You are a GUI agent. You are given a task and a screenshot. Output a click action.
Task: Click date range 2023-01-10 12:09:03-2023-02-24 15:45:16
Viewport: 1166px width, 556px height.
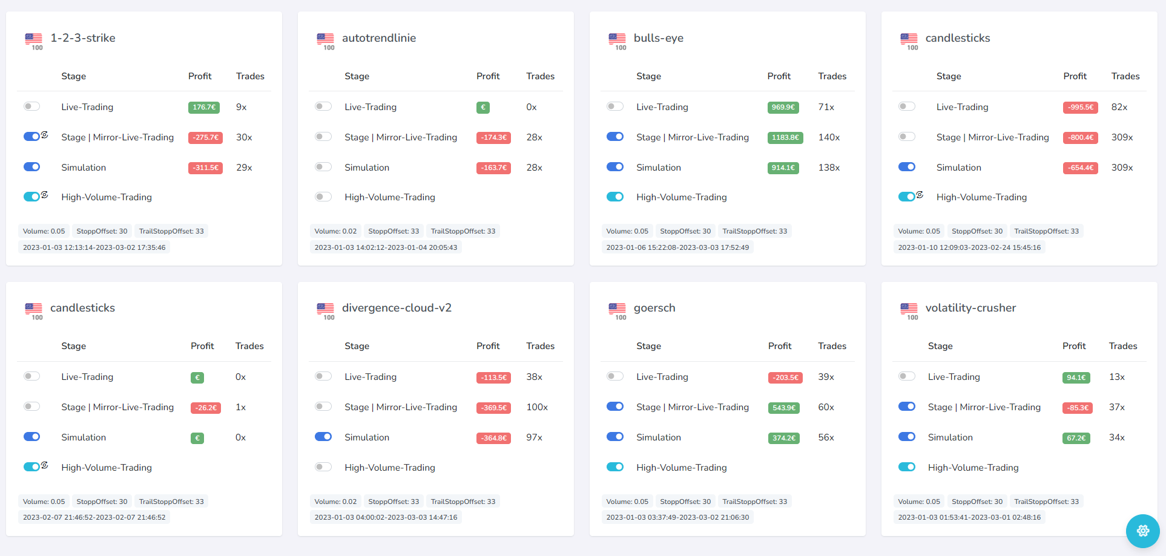(x=969, y=247)
